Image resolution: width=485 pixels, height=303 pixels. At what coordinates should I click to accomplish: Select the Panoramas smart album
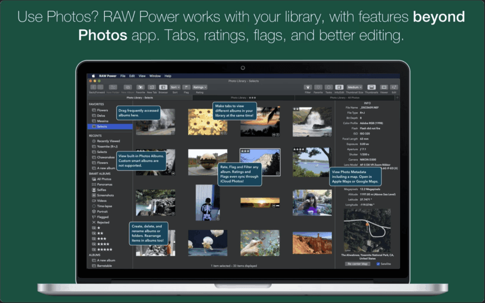click(x=102, y=184)
